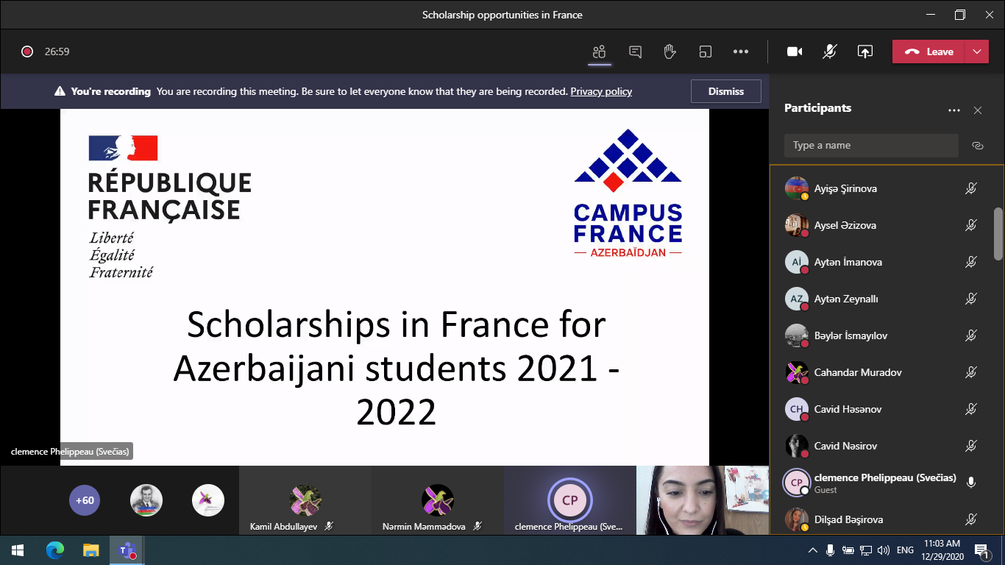
Task: Copy meeting join link icon
Action: 978,146
